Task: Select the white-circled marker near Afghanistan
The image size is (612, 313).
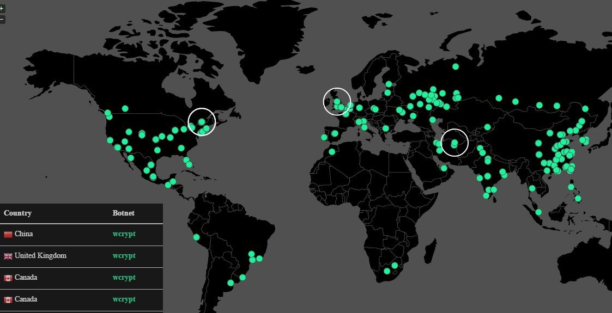Action: (455, 143)
